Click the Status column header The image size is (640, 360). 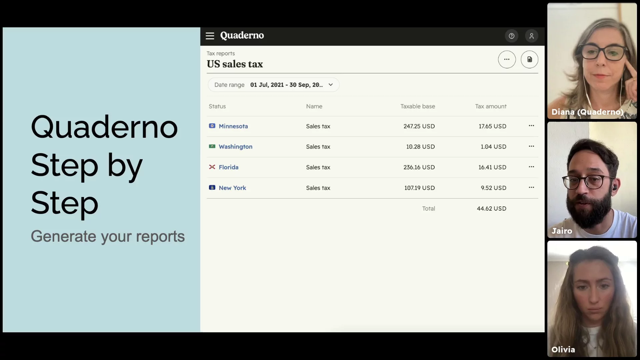(217, 106)
